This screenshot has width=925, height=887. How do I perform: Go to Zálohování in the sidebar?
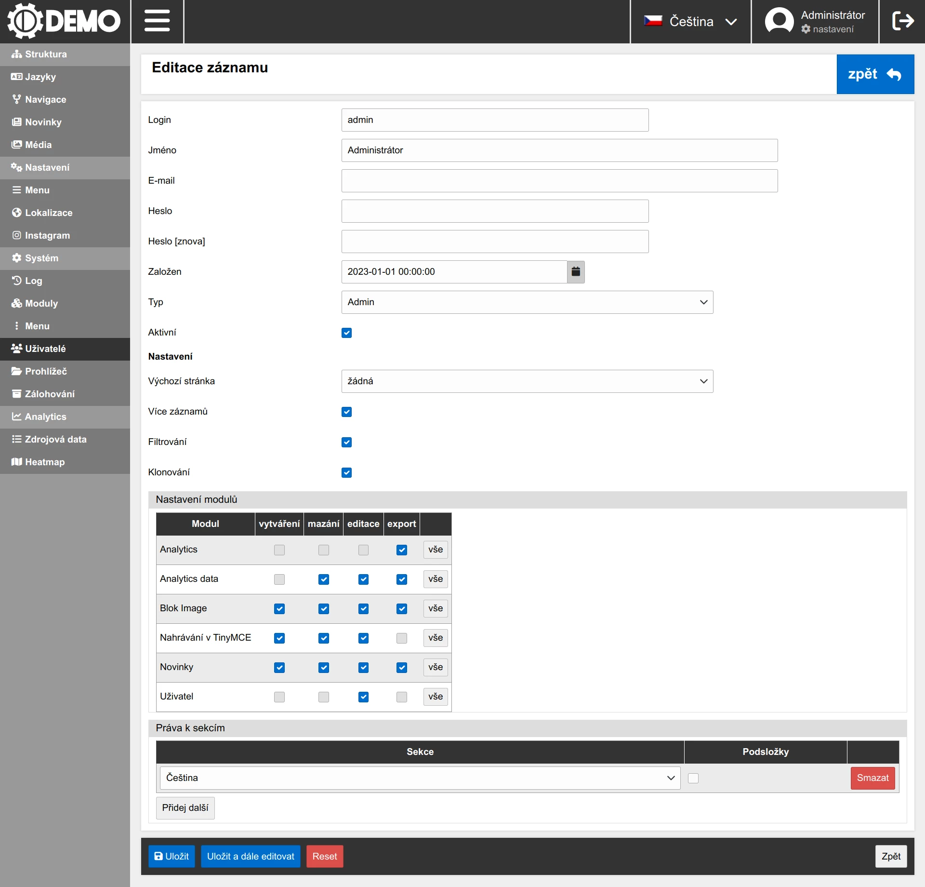pos(50,394)
